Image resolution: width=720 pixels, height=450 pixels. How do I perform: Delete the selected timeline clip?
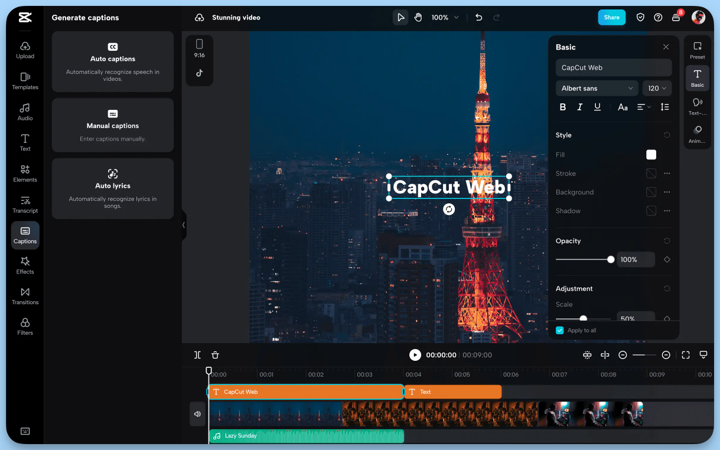[x=215, y=355]
